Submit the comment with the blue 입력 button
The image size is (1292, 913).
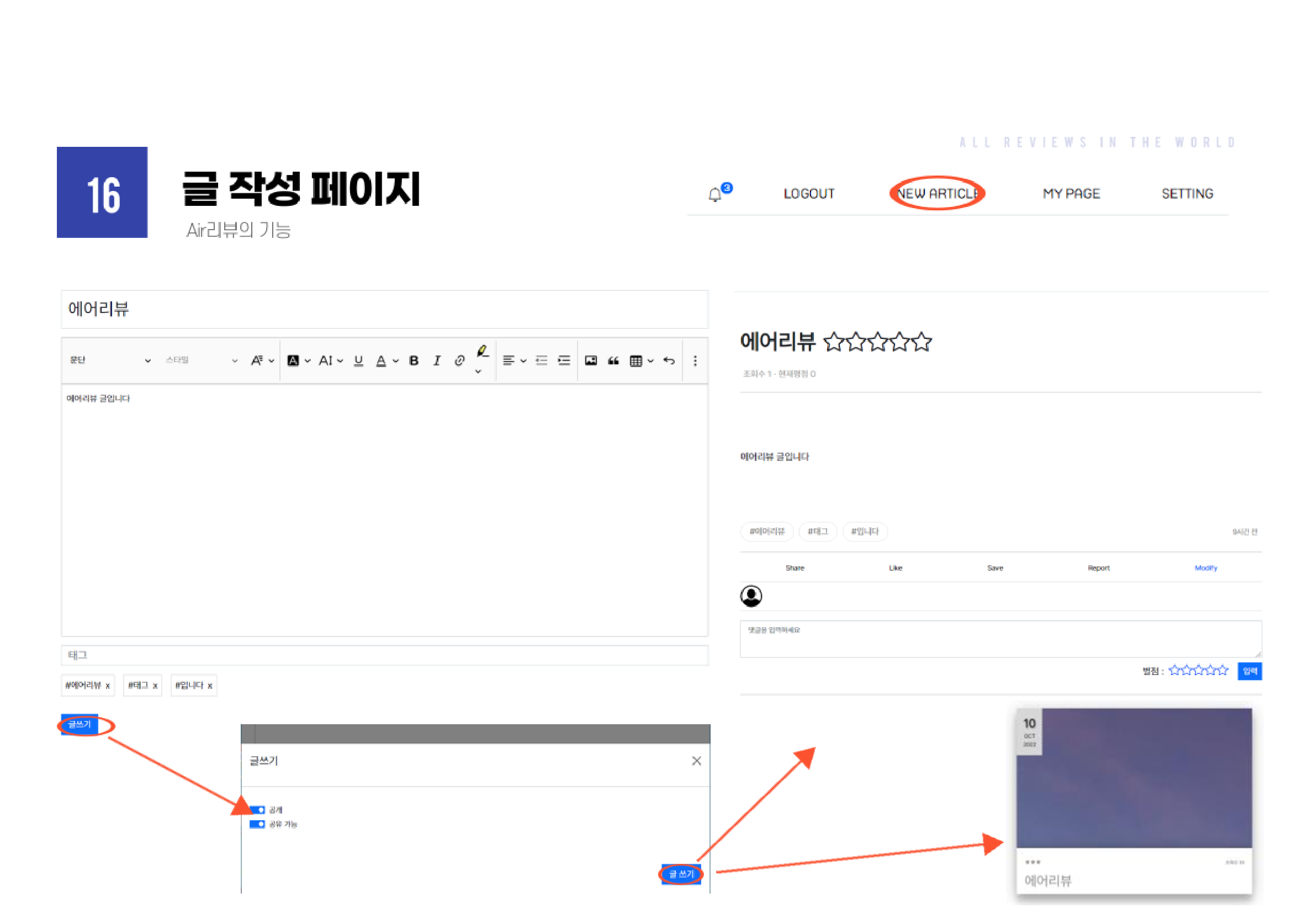pyautogui.click(x=1249, y=672)
